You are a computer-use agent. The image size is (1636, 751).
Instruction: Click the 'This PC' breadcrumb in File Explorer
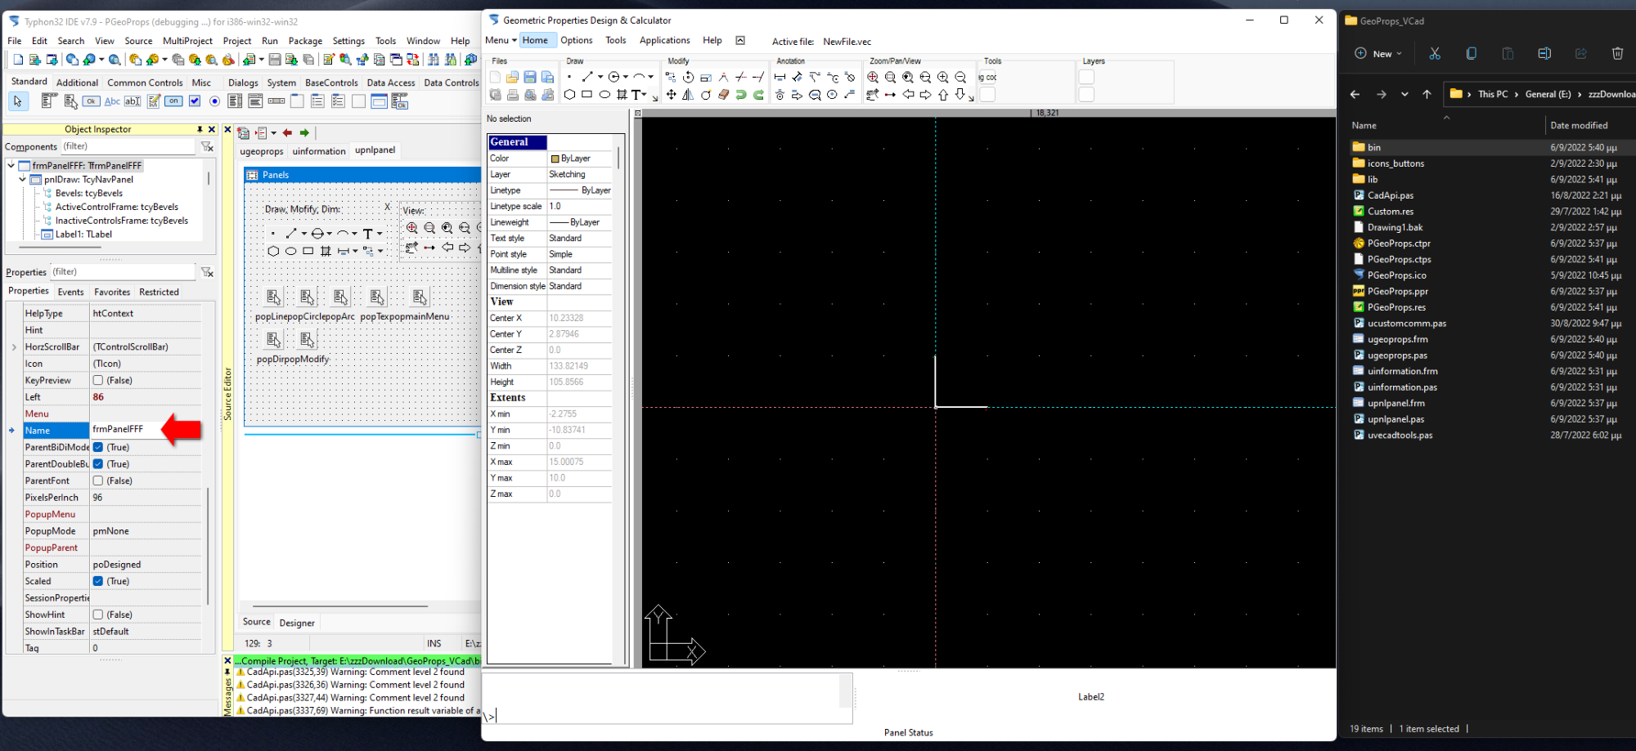point(1493,94)
